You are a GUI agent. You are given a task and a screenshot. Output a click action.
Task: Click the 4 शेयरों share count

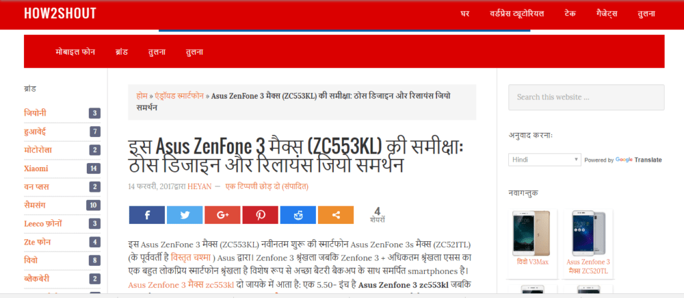[377, 214]
